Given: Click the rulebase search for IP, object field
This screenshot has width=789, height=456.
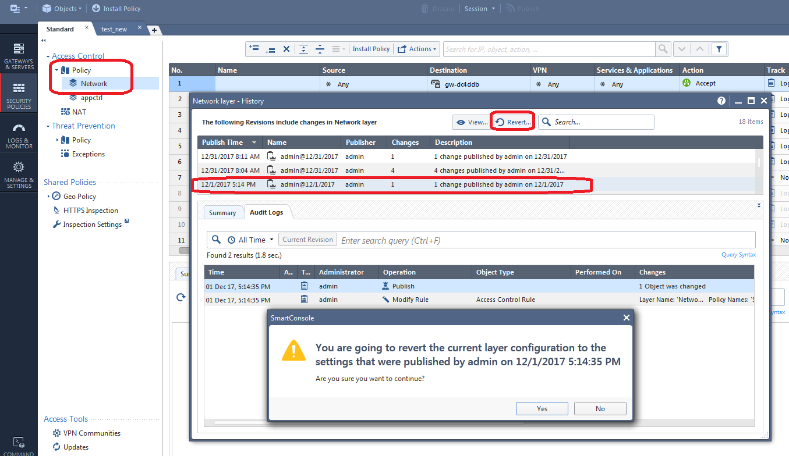Looking at the screenshot, I should coord(549,49).
